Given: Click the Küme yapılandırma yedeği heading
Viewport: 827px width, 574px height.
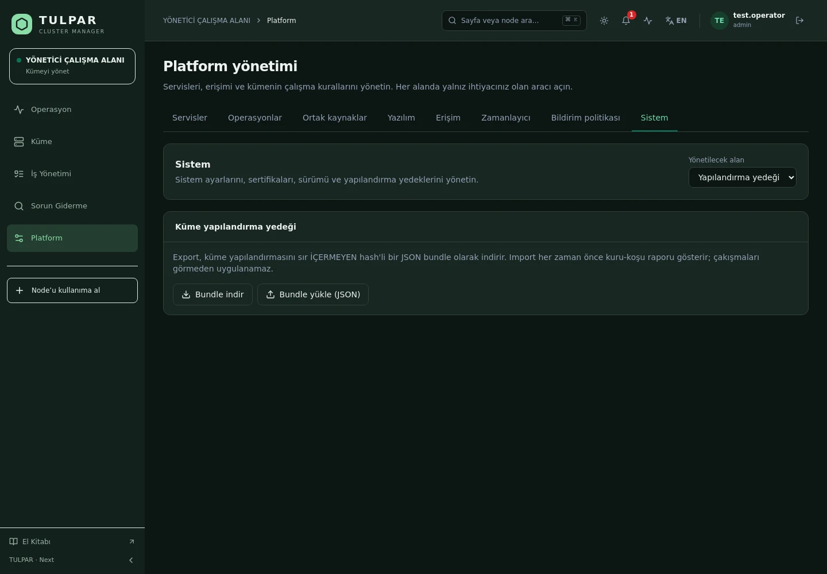Looking at the screenshot, I should pyautogui.click(x=235, y=227).
